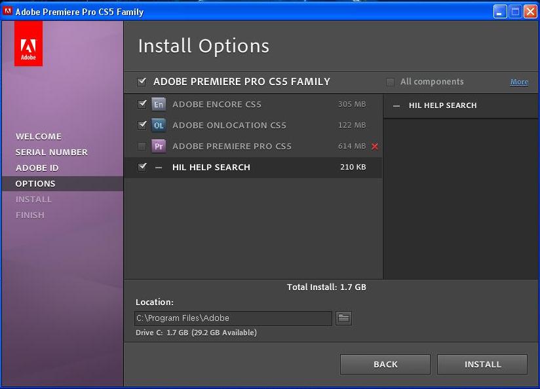The image size is (540, 389).
Task: Select the Adobe OnLocation CS5 row label
Action: click(229, 125)
